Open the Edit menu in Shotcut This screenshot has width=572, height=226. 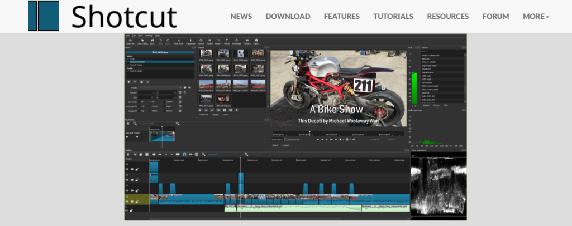coord(134,36)
